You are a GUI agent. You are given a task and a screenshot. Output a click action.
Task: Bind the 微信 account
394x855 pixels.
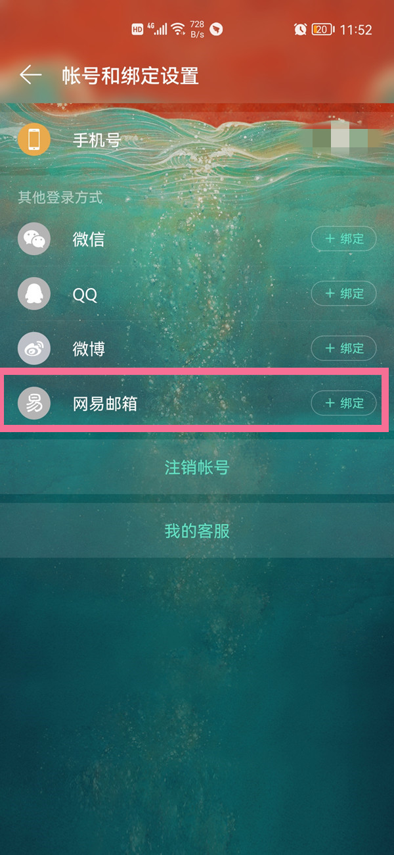(x=343, y=239)
